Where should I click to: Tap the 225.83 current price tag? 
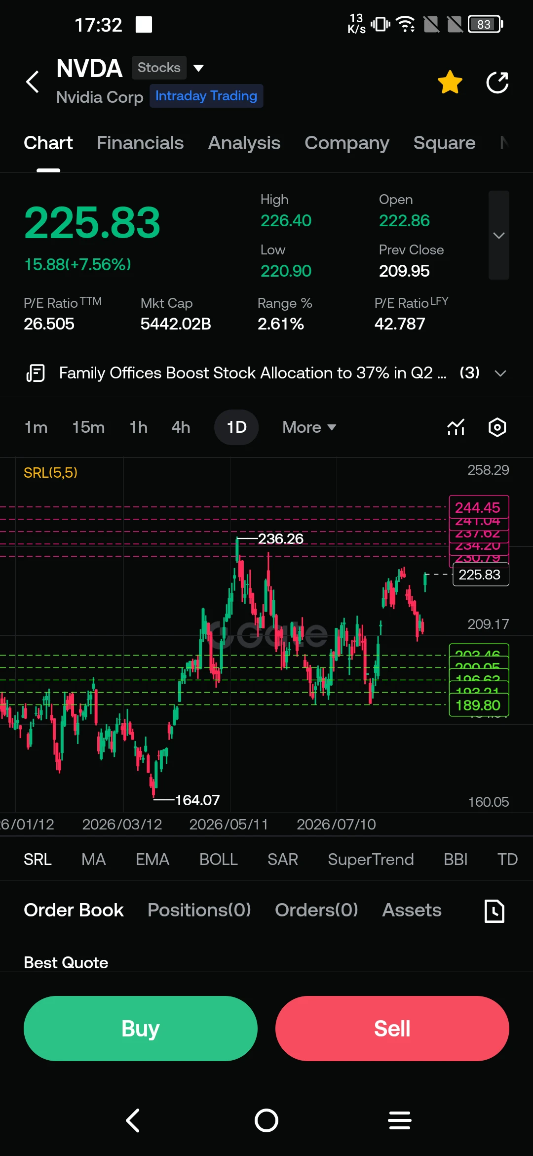click(481, 575)
